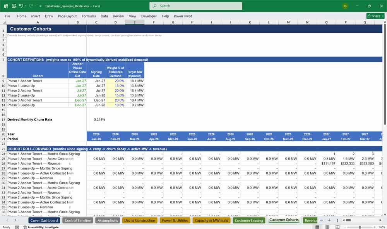Open the Capacity & MW Build sheet

pos(212,221)
